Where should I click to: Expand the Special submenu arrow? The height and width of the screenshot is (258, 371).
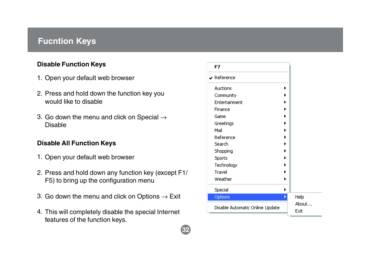(285, 190)
